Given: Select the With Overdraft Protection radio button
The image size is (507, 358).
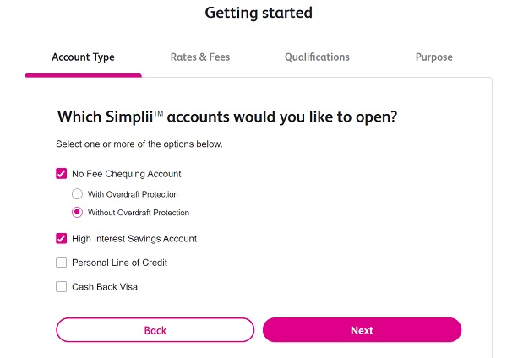Looking at the screenshot, I should [x=77, y=194].
